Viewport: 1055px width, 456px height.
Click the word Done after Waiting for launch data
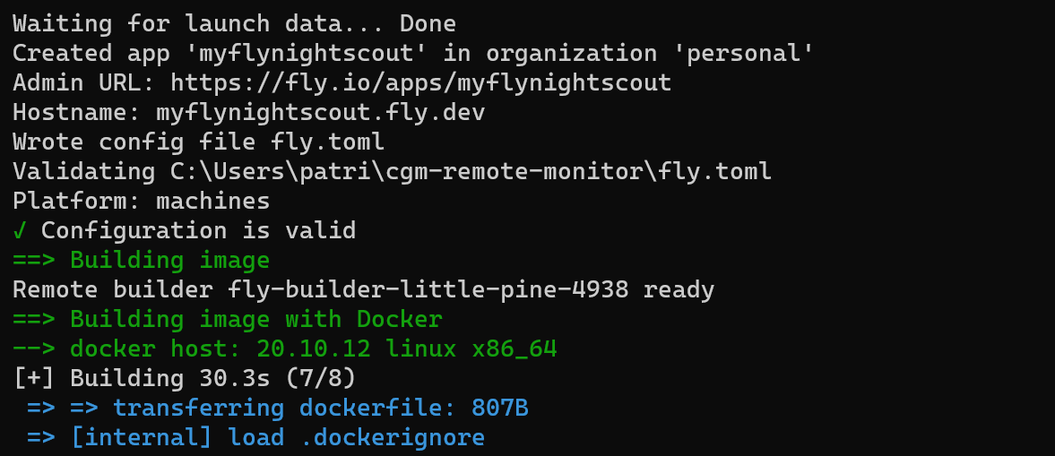tap(428, 24)
